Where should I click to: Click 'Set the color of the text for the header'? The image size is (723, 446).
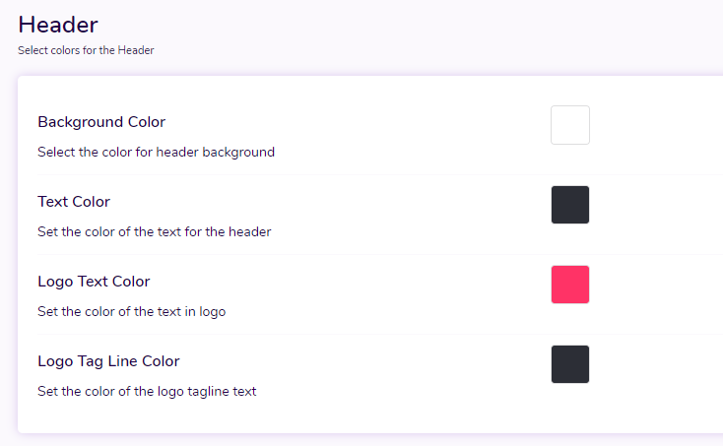(154, 231)
